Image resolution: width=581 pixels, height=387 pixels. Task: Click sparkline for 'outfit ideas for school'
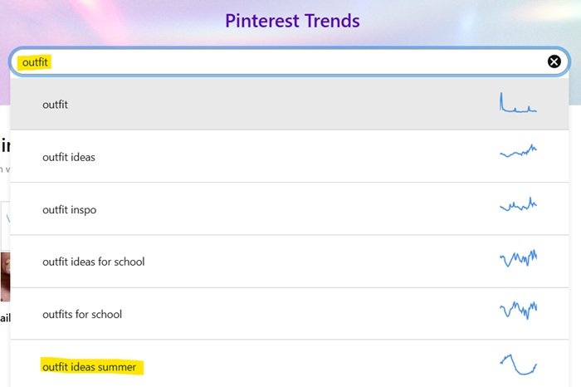[518, 258]
